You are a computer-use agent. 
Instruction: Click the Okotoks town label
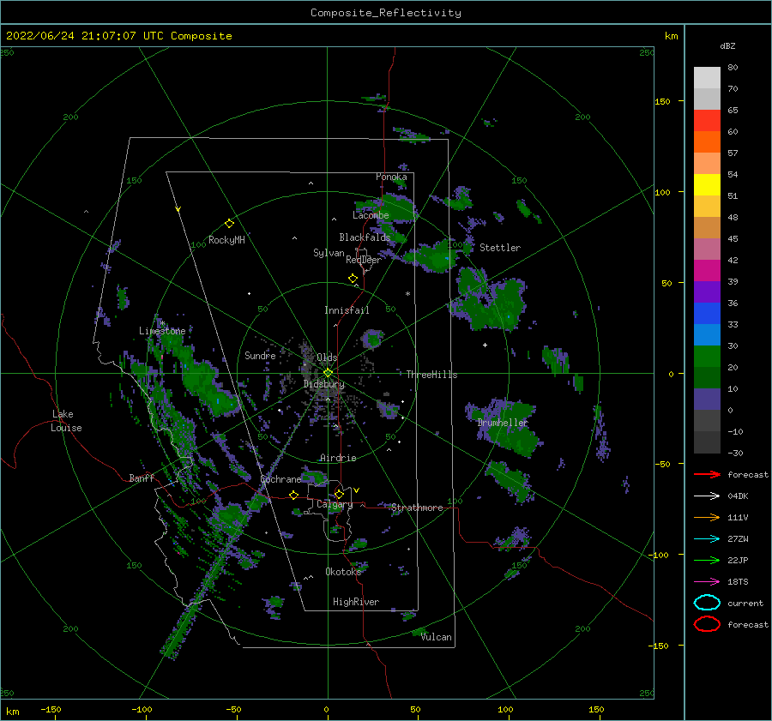(344, 571)
